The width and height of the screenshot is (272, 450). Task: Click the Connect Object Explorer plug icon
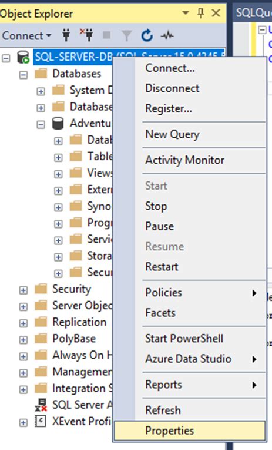tap(66, 35)
